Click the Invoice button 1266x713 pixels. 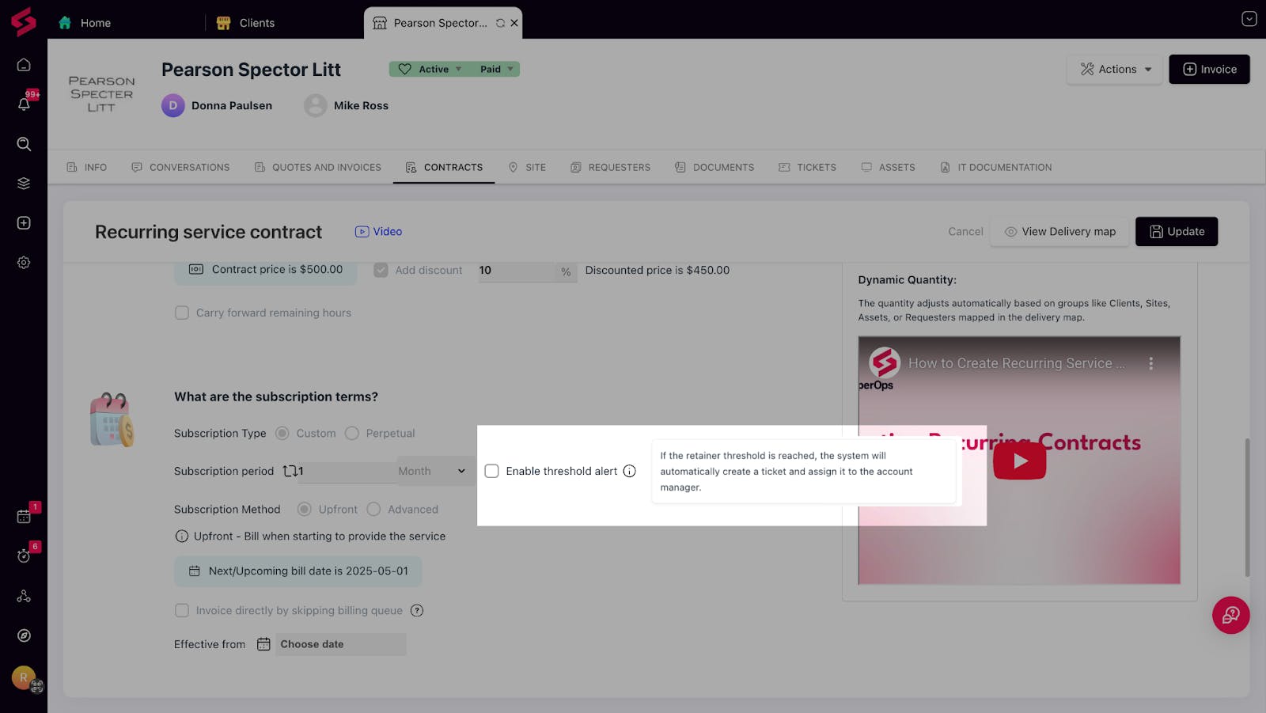click(x=1209, y=69)
